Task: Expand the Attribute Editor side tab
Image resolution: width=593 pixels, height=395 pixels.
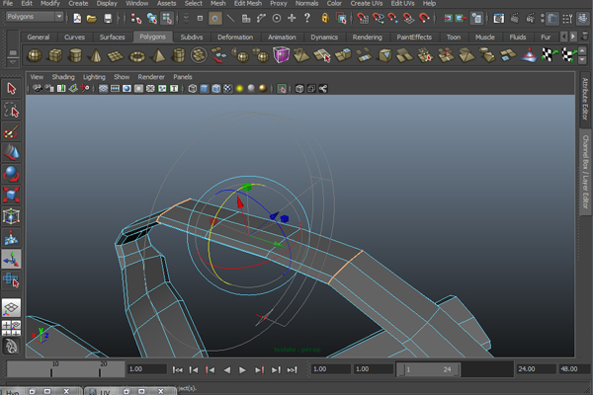Action: (x=585, y=99)
